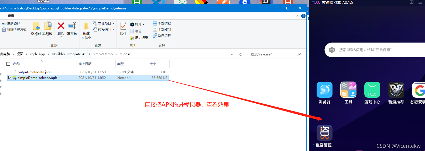Click the Copy to button icon
Viewport: 425px width, 151px height.
pyautogui.click(x=47, y=26)
